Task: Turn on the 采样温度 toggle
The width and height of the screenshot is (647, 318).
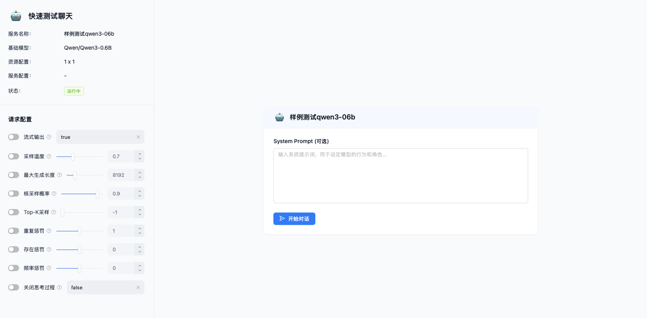Action: [14, 156]
